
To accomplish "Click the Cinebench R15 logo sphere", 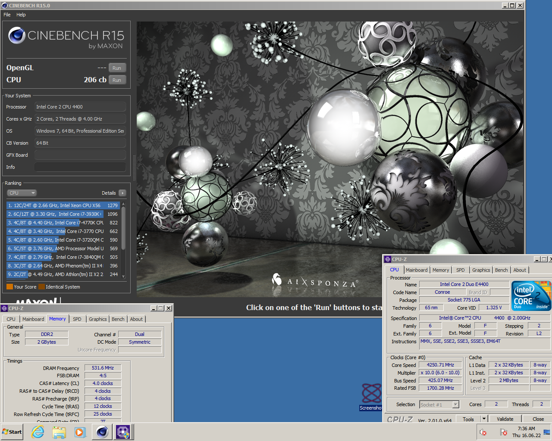I will (x=17, y=35).
